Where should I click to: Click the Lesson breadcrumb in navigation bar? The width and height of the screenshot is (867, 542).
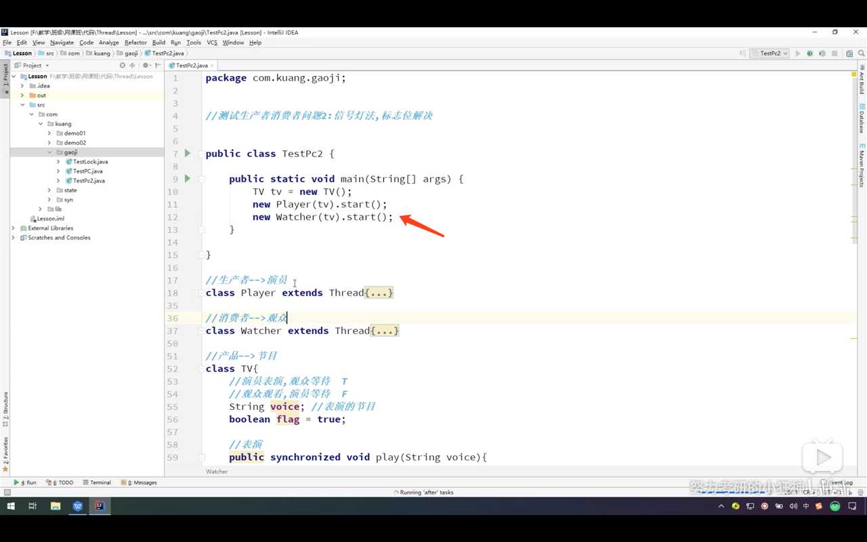point(19,54)
